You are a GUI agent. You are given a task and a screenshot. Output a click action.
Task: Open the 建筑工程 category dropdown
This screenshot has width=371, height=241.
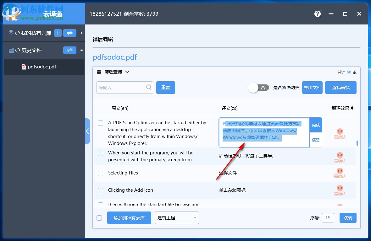(x=177, y=218)
